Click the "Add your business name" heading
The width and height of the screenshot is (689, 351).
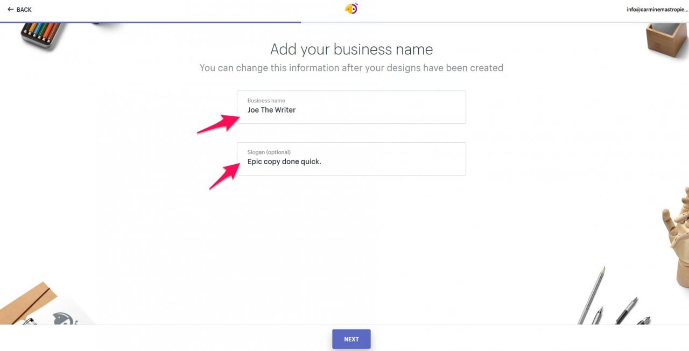351,50
